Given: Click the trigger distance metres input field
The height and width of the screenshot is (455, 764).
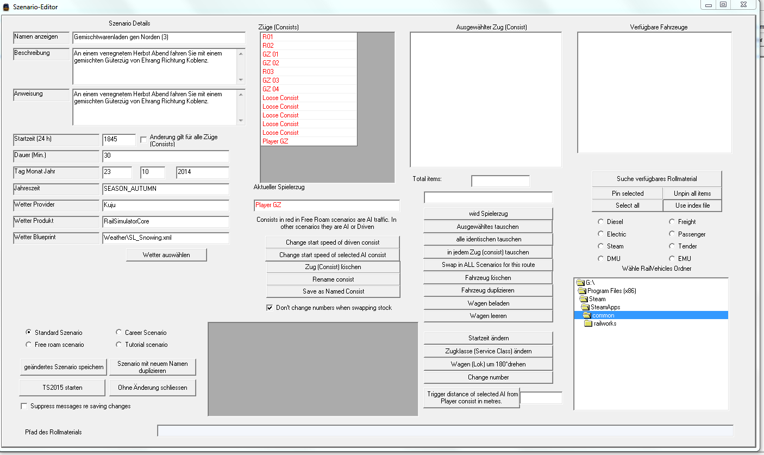Looking at the screenshot, I should 541,398.
